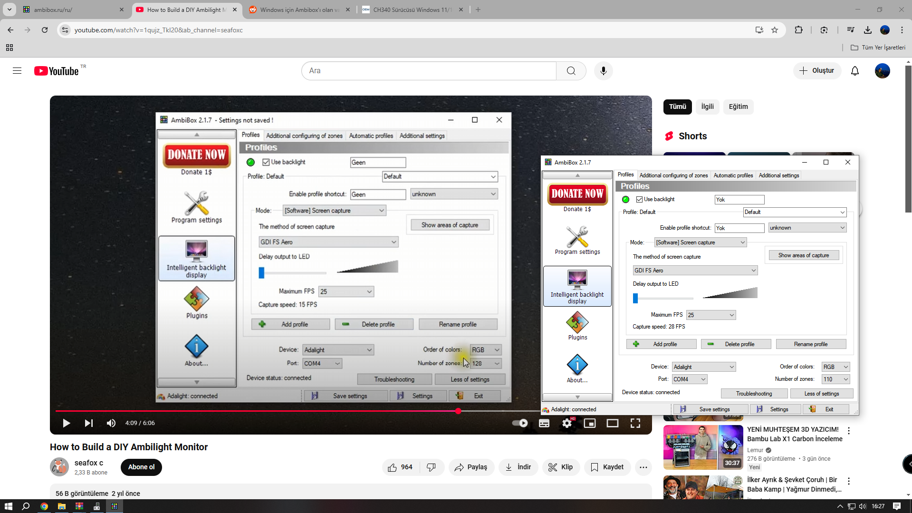The height and width of the screenshot is (513, 912).
Task: Click the YouTube search magnifier button
Action: 571,71
